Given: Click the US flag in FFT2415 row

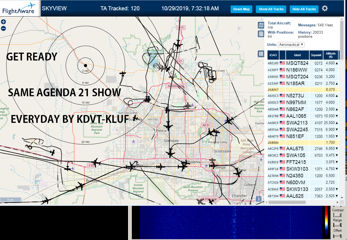Looking at the screenshot, I should 282,162.
